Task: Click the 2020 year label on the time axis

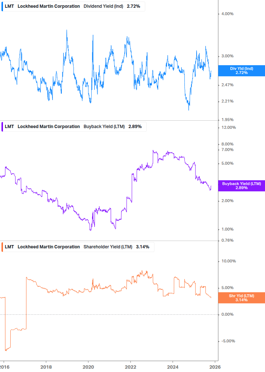Action: pyautogui.click(x=88, y=366)
